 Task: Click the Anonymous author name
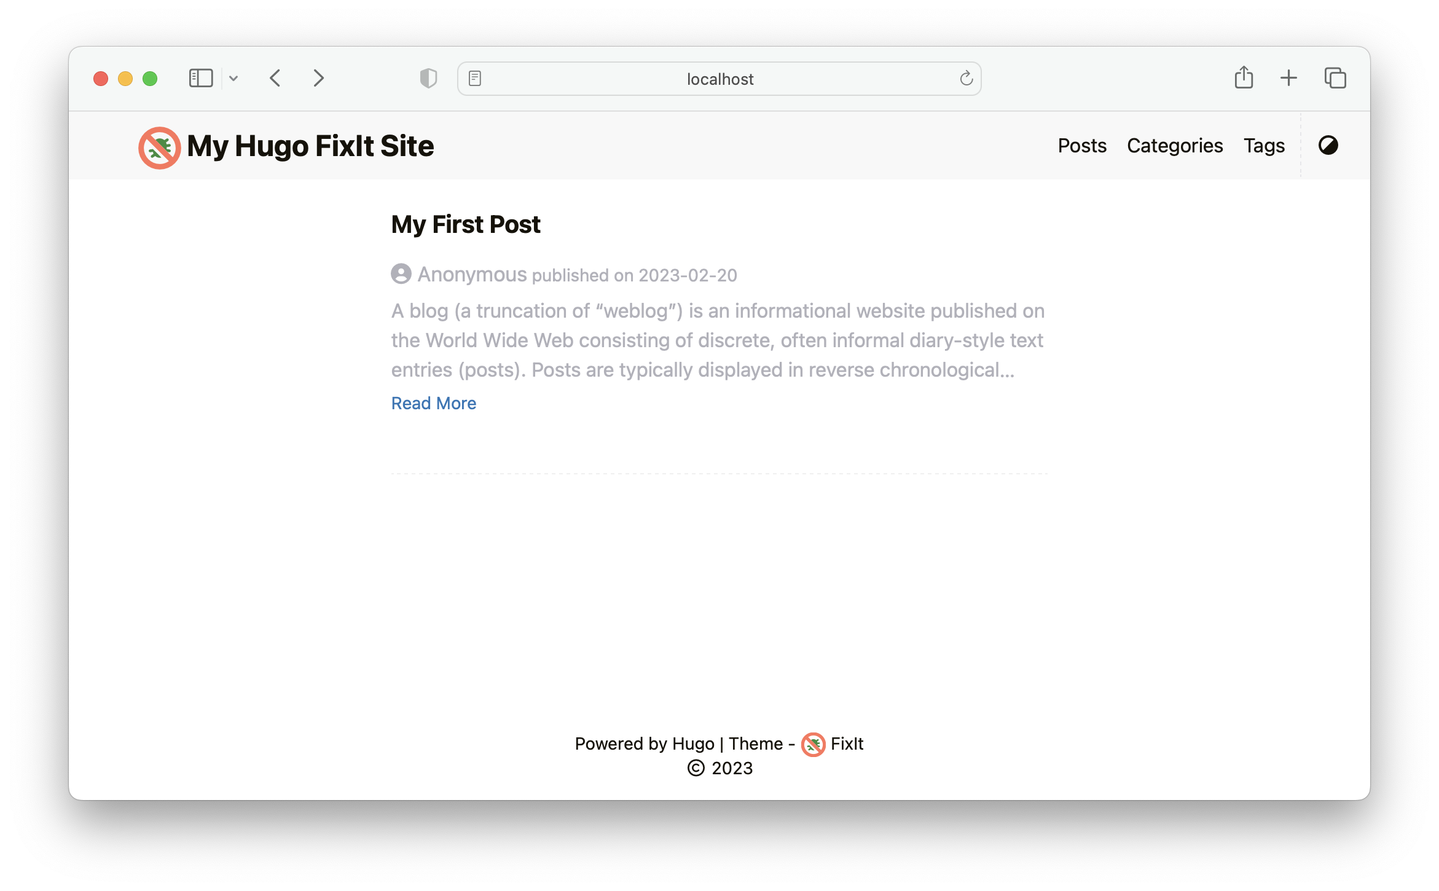pyautogui.click(x=472, y=274)
